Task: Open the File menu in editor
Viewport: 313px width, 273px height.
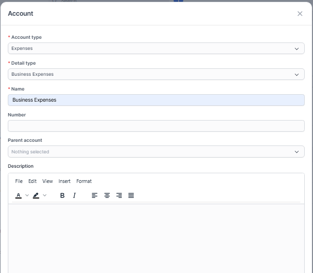Action: (x=19, y=181)
